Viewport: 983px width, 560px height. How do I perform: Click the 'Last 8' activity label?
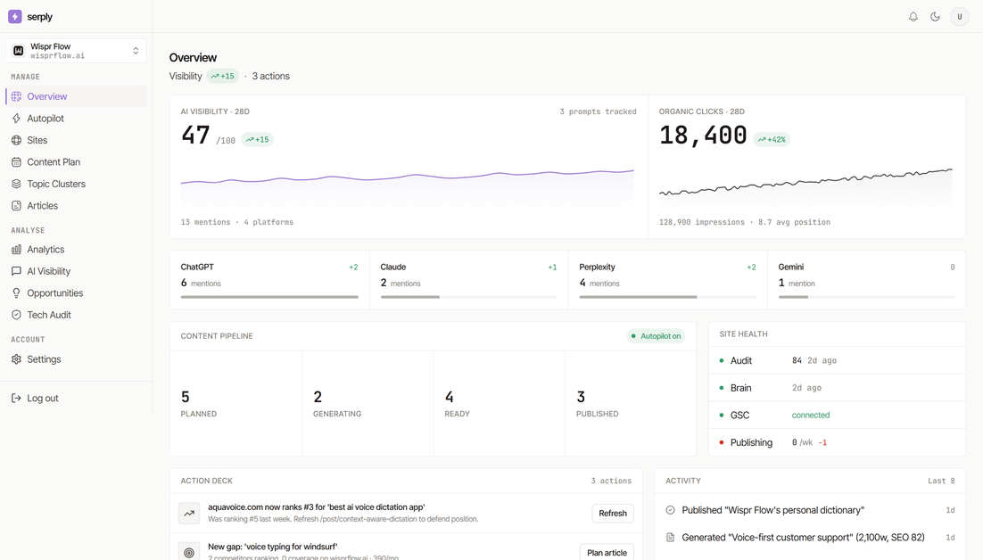[942, 481]
